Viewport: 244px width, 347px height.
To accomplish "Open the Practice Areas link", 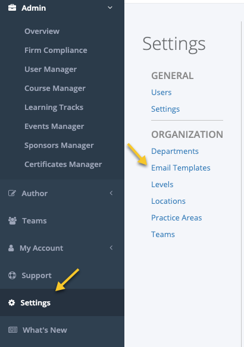I will pyautogui.click(x=176, y=217).
